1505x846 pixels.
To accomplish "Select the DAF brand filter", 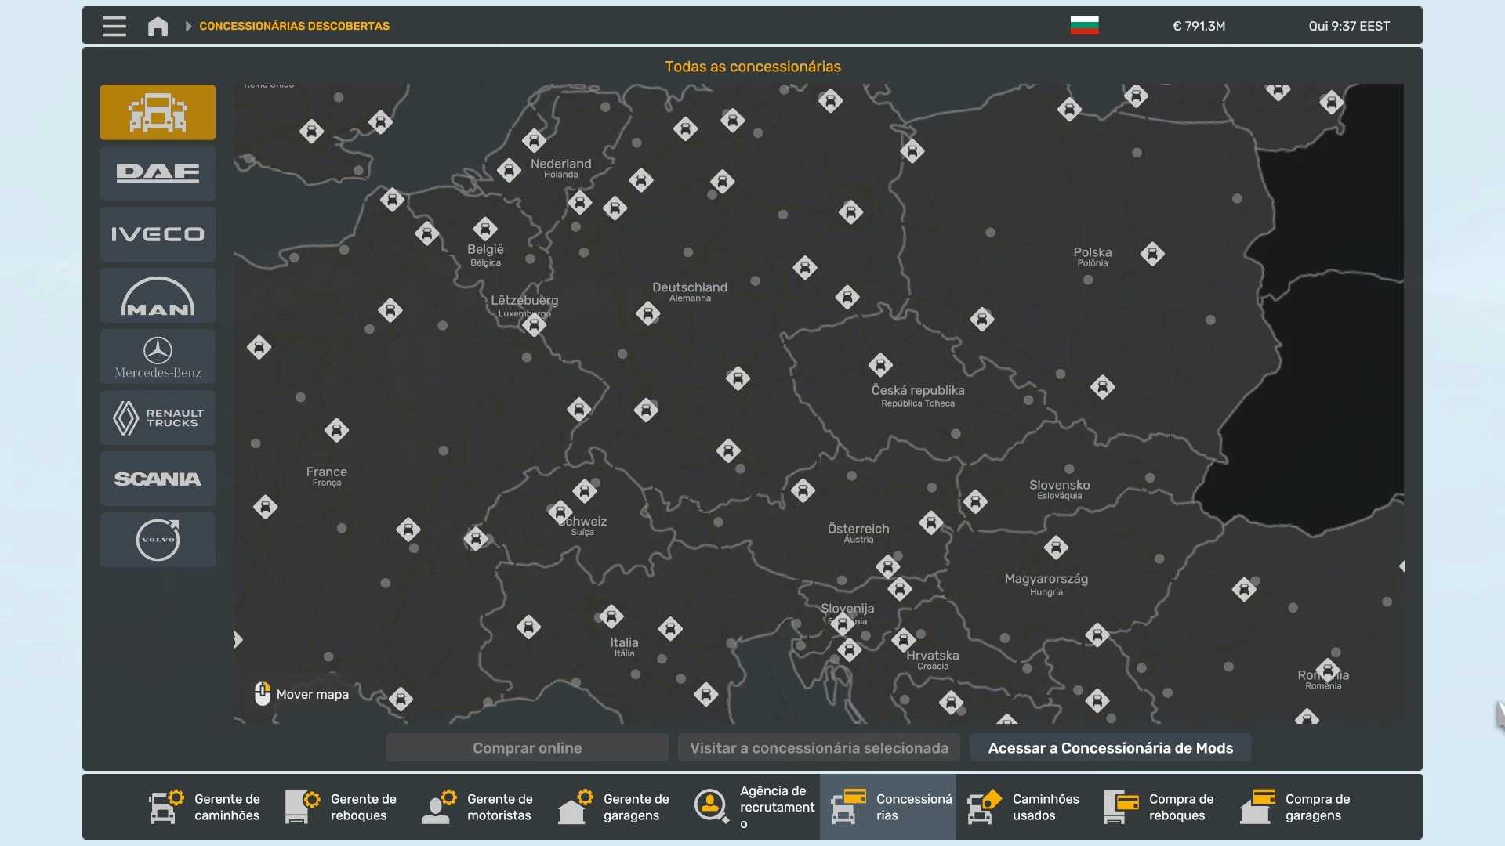I will 158,173.
